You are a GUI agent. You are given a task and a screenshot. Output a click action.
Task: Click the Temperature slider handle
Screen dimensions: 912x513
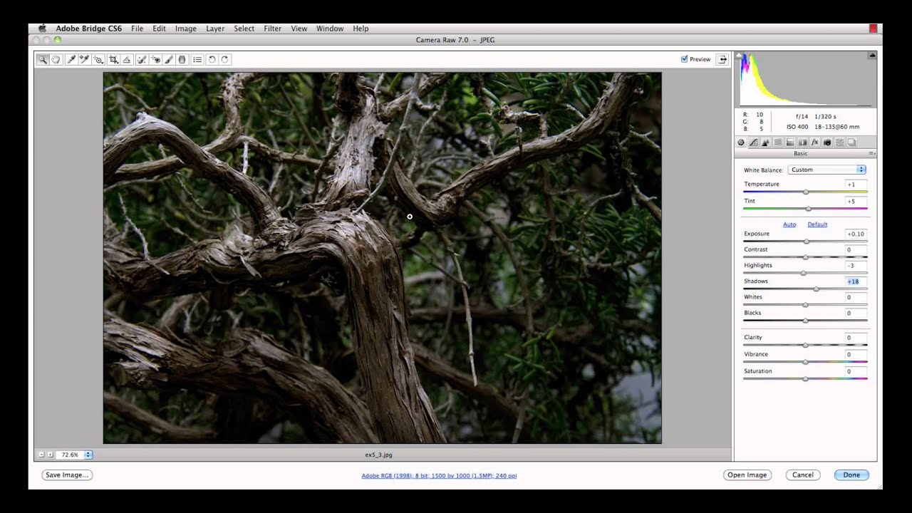806,192
